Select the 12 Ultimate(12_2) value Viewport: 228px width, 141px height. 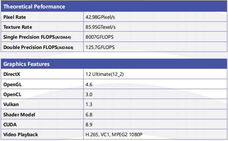[105, 74]
